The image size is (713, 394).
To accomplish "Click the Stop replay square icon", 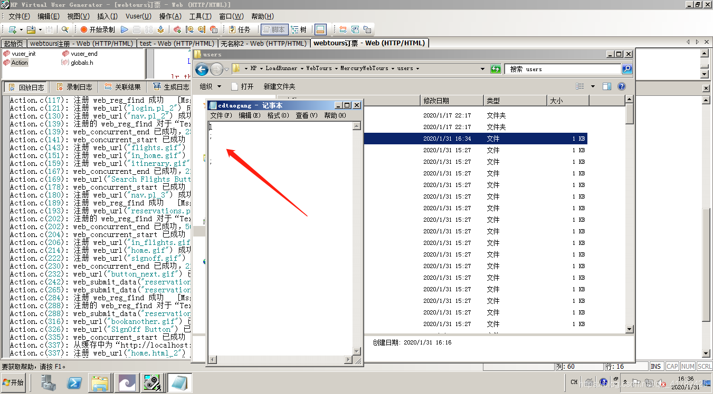I will coord(137,29).
